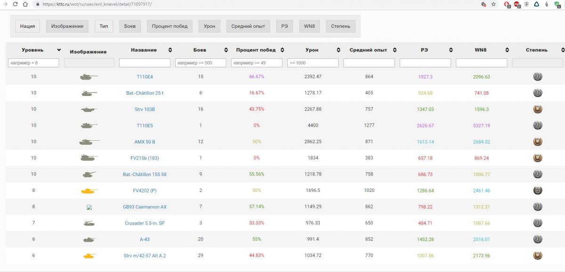This screenshot has width=565, height=272.
Task: Toggle the Изображение column visibility button
Action: click(67, 26)
